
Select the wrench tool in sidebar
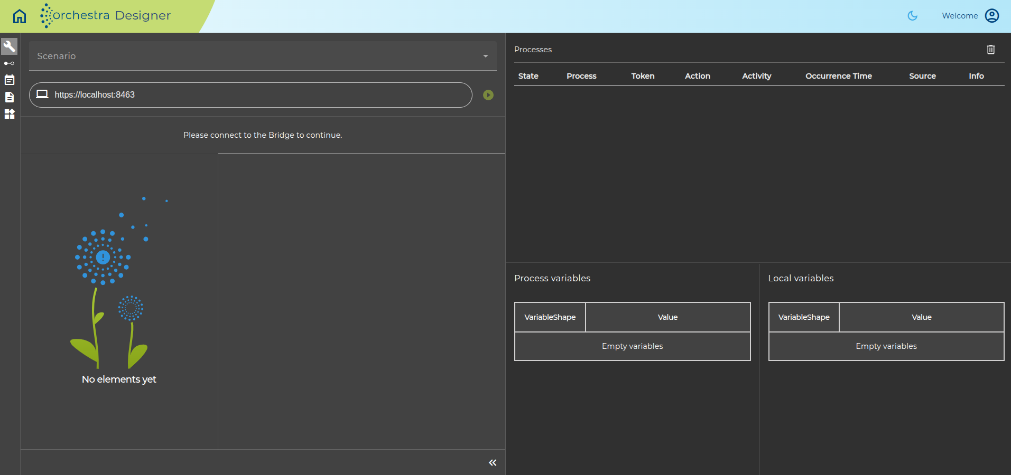pos(10,46)
